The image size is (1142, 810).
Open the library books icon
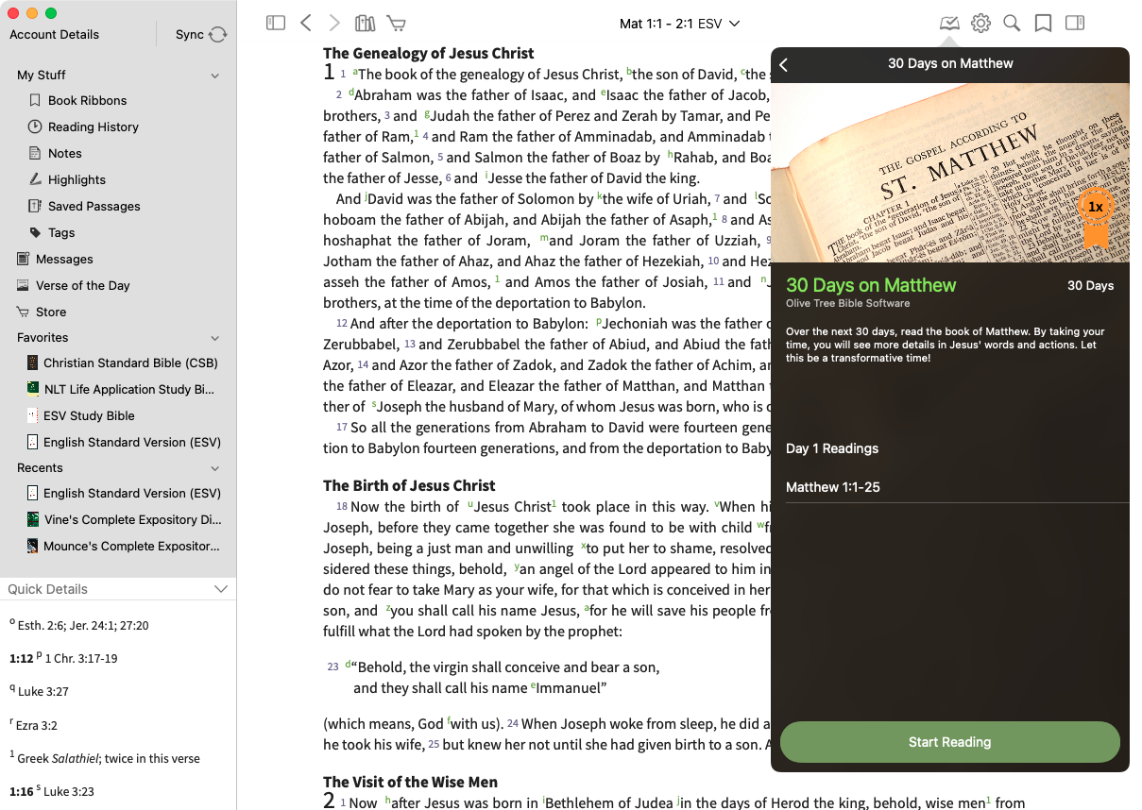[365, 23]
